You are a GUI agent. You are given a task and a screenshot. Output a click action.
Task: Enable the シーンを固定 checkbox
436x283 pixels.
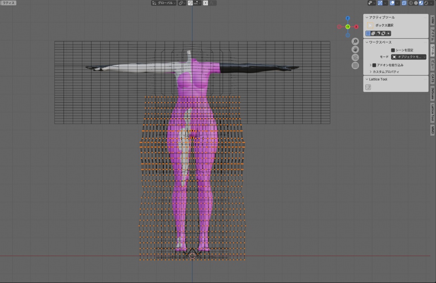point(393,50)
